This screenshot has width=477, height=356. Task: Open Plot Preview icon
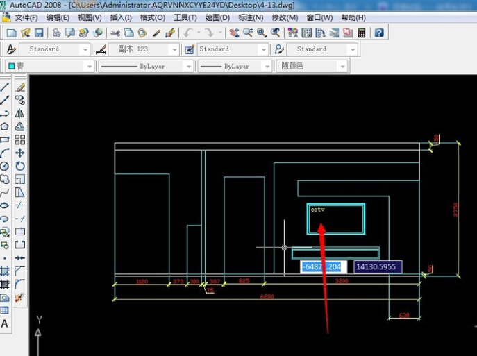click(70, 33)
